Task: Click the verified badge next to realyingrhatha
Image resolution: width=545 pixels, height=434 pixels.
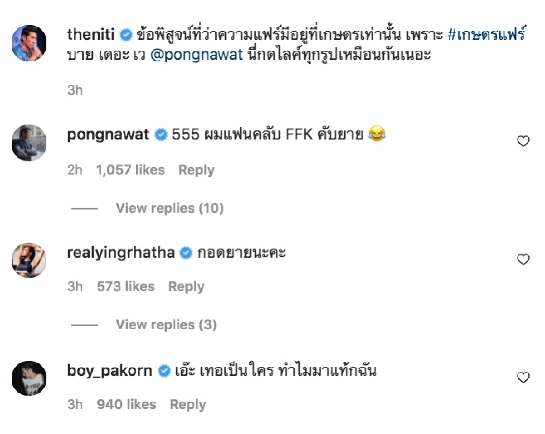Action: pyautogui.click(x=185, y=252)
